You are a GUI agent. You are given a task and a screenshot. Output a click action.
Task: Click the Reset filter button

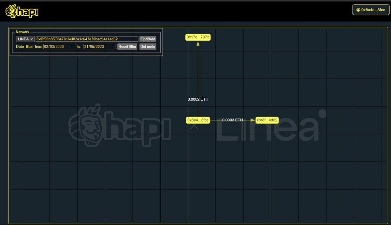(127, 47)
